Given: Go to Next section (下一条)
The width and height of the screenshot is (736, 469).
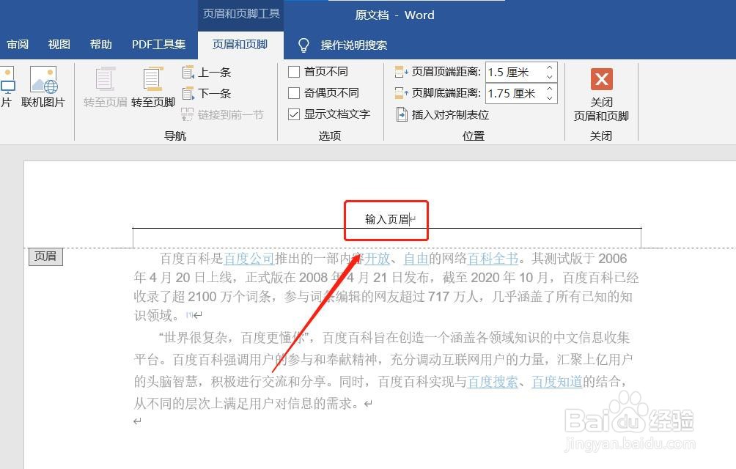Looking at the screenshot, I should tap(207, 93).
